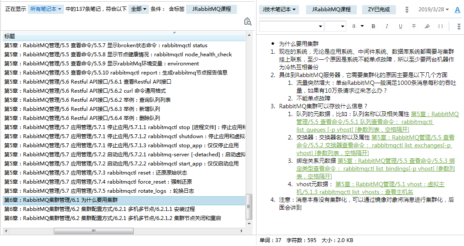Open the font size combo box
The width and height of the screenshot is (464, 246).
point(335,26)
